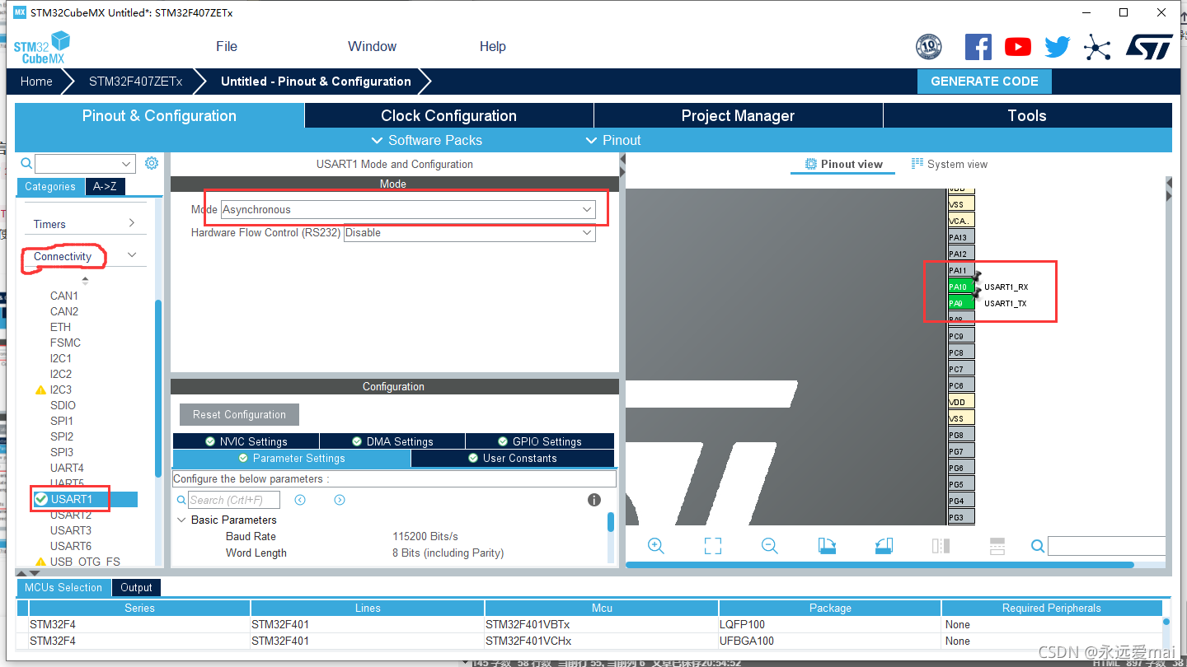Open the File menu
Screen dimensions: 1187x667
[x=227, y=46]
